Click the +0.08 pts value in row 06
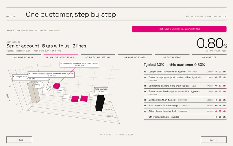Image resolution: width=233 pixels, height=146 pixels. [221, 106]
